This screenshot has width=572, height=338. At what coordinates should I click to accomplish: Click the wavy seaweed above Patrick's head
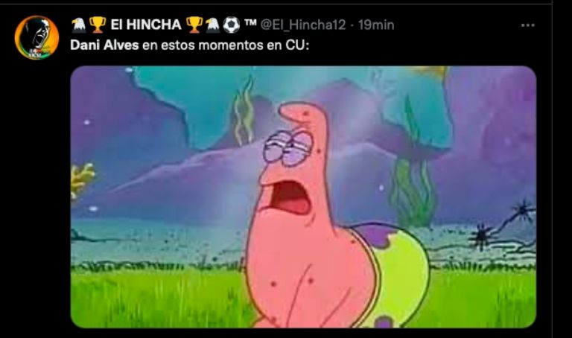(x=244, y=110)
